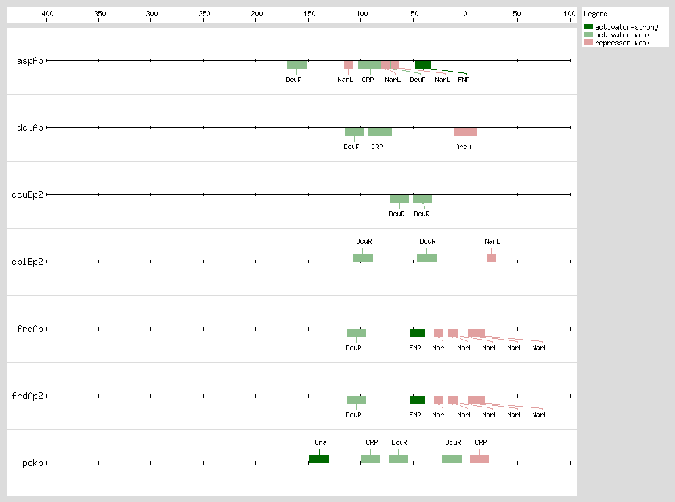Screen dimensions: 675x502
Task: Click the widest pink NarL box on frdAp2
Action: [476, 400]
